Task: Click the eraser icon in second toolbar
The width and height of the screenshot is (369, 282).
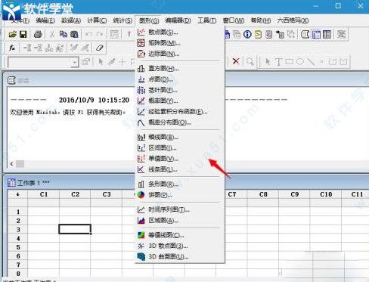Action: point(99,48)
